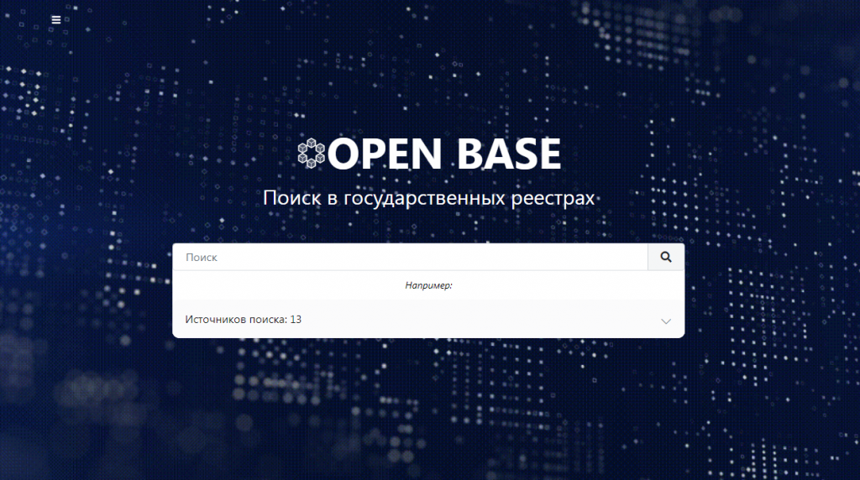The height and width of the screenshot is (480, 860).
Task: Open the hamburger menu in the top-left corner
Action: 56,20
